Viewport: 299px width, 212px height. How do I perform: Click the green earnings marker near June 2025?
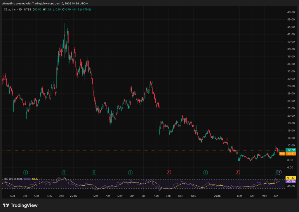point(130,173)
